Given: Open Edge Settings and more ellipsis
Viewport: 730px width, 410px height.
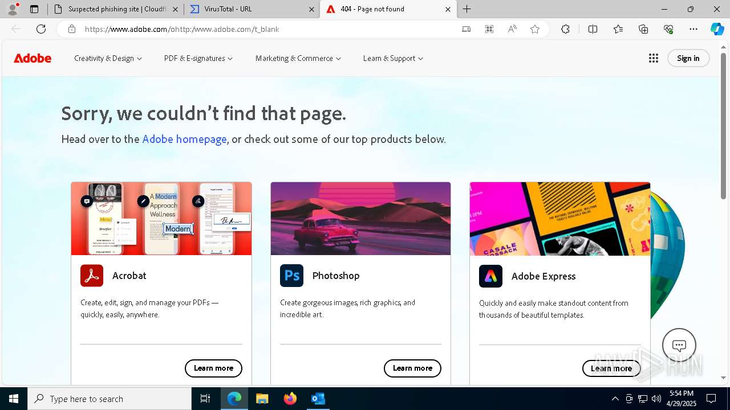Looking at the screenshot, I should [693, 29].
